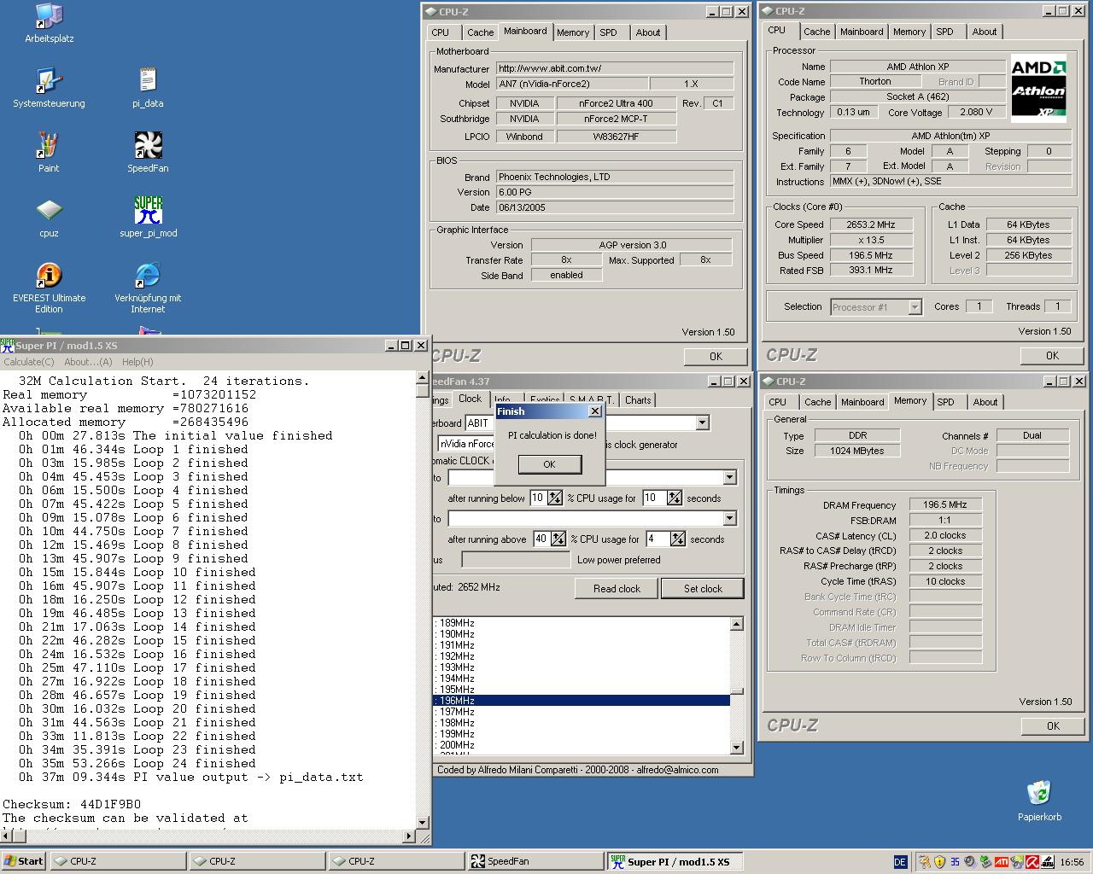Expand the SpeedFan motherboard dropdown arrow

(x=702, y=423)
